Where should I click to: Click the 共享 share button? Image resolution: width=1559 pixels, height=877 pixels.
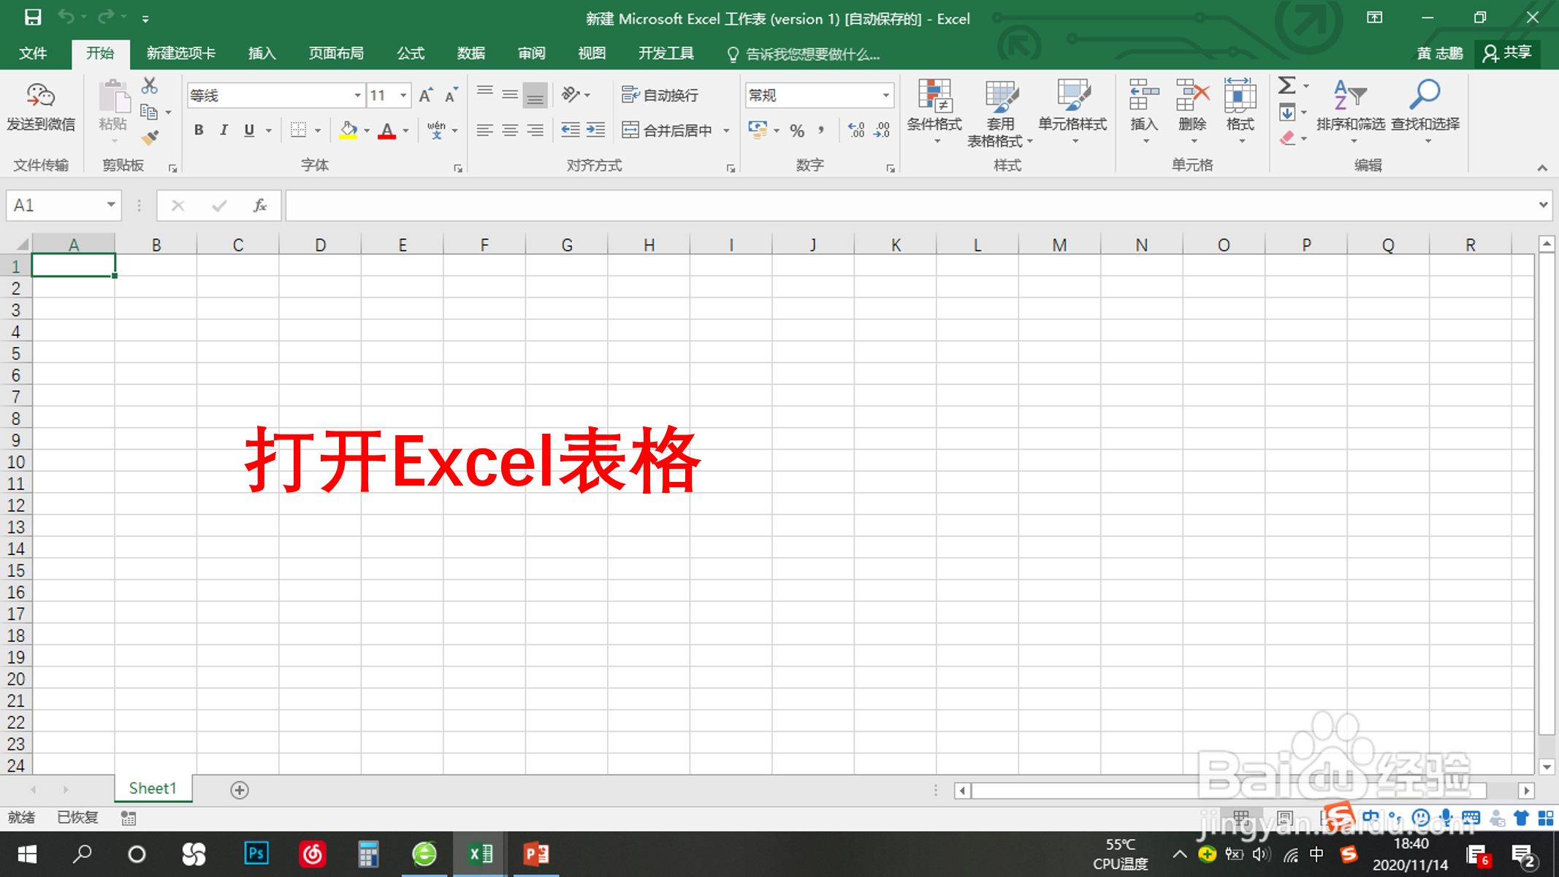pyautogui.click(x=1508, y=53)
